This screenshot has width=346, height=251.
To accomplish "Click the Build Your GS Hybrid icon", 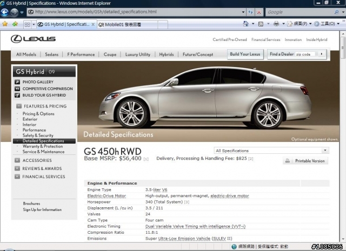I will (17, 95).
